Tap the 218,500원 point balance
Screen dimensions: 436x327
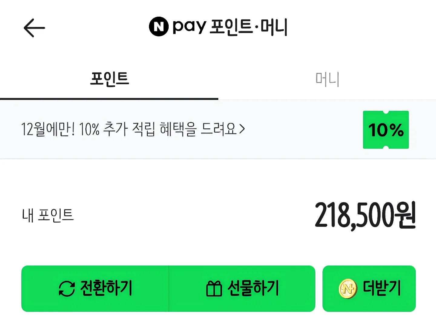(365, 215)
